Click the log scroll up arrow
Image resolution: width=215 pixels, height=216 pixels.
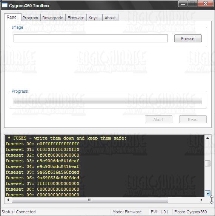[207, 138]
